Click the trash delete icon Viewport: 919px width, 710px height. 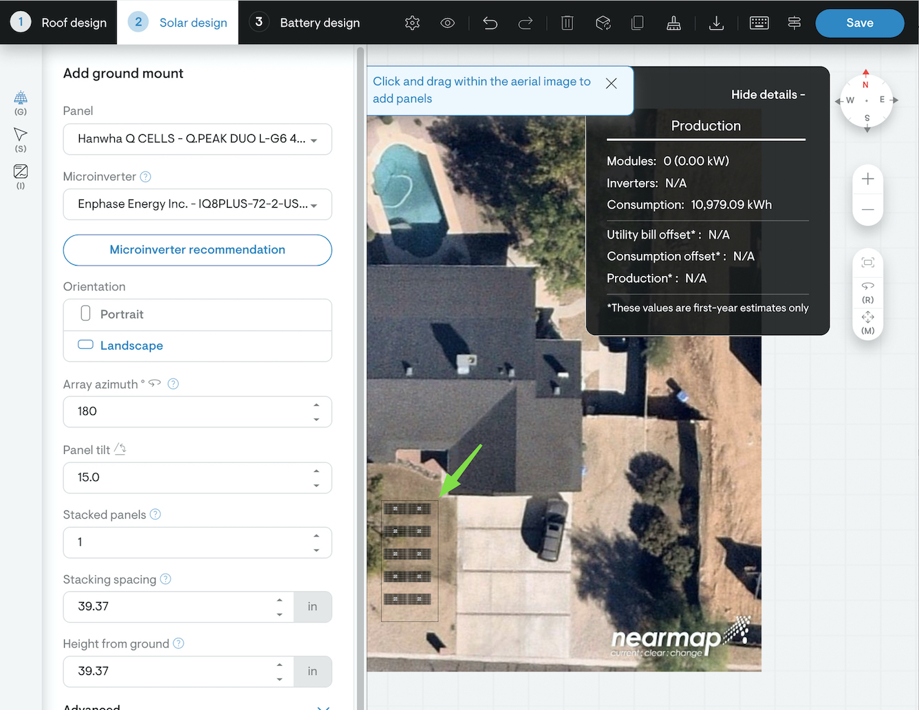567,23
